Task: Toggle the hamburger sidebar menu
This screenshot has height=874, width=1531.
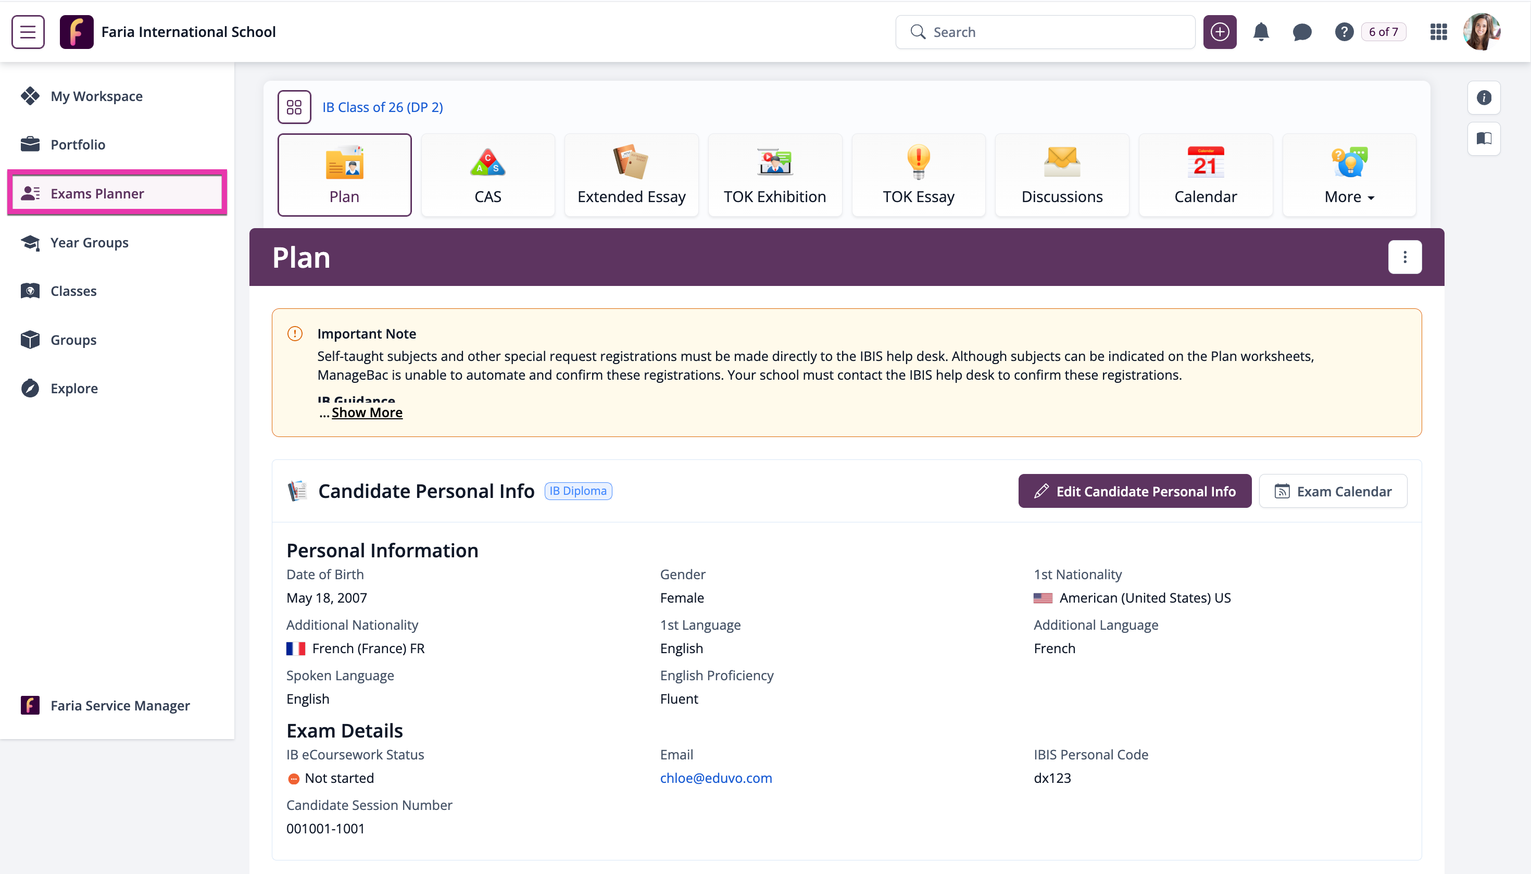Action: tap(28, 32)
